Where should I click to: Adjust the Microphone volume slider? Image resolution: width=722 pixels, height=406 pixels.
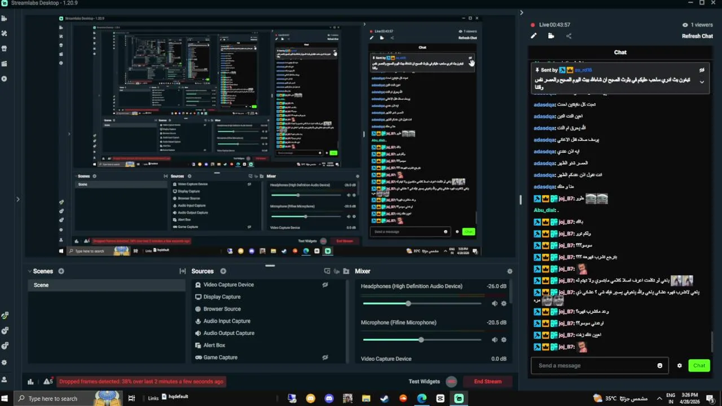pyautogui.click(x=422, y=340)
